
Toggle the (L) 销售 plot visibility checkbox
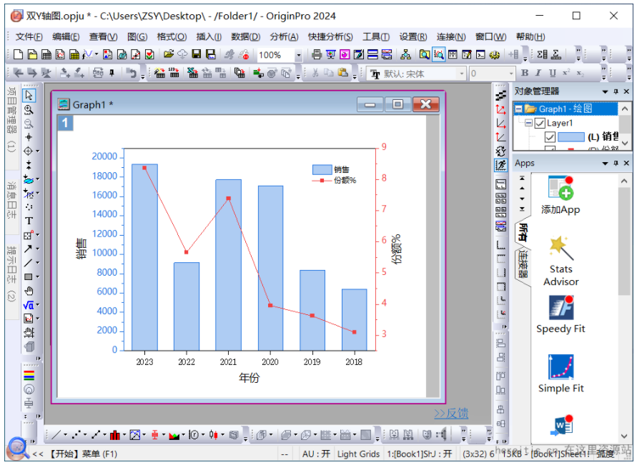coord(550,137)
